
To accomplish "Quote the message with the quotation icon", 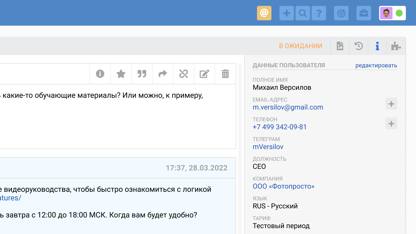I will coord(142,74).
